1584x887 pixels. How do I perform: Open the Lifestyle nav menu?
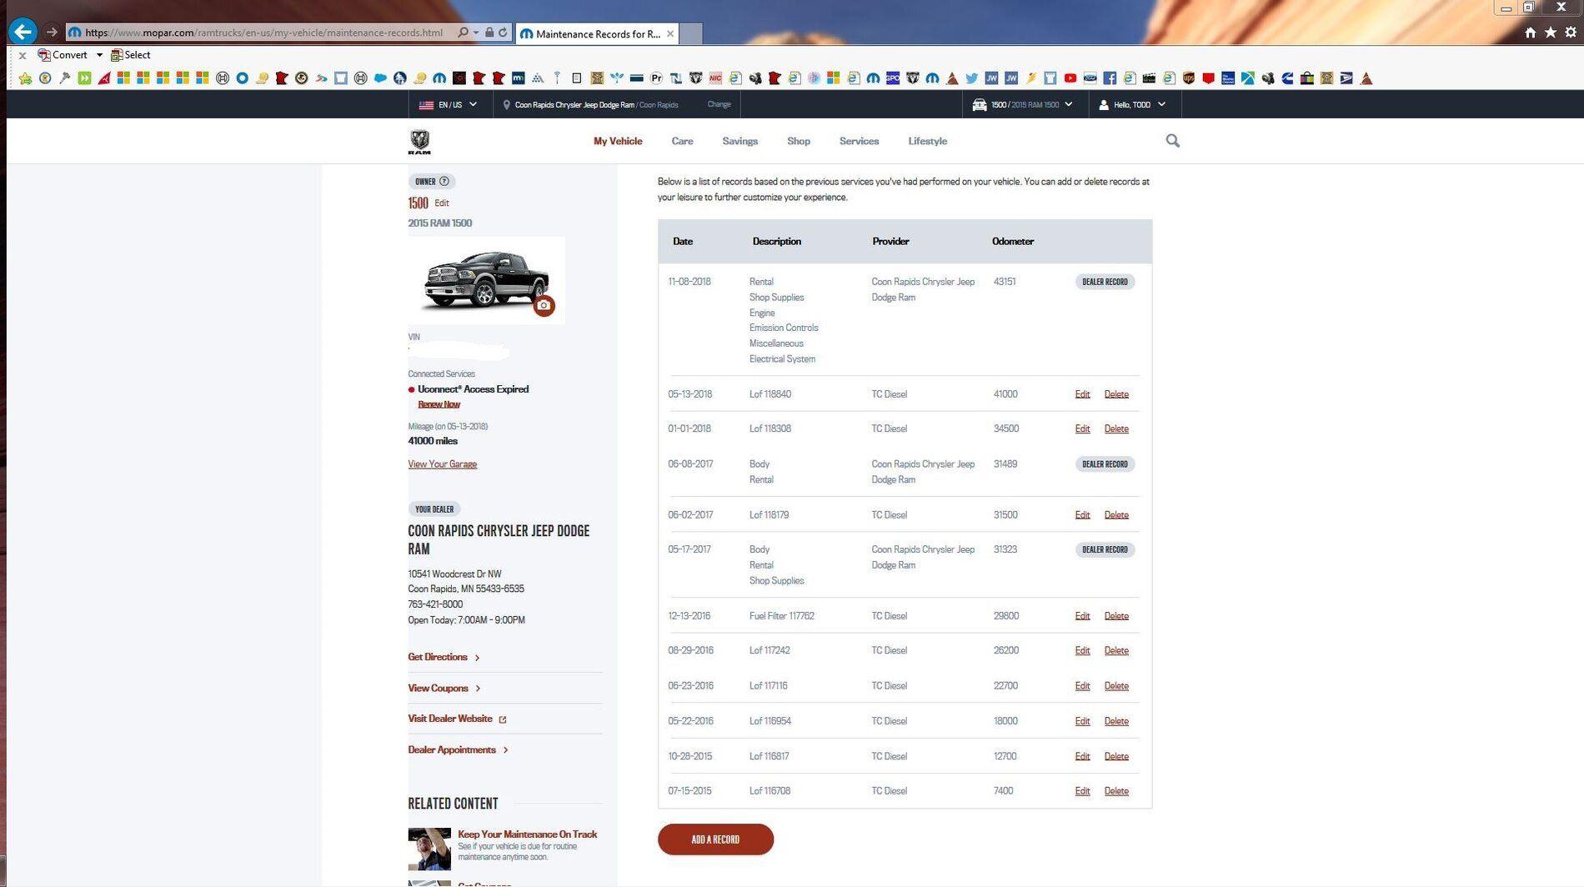point(927,141)
